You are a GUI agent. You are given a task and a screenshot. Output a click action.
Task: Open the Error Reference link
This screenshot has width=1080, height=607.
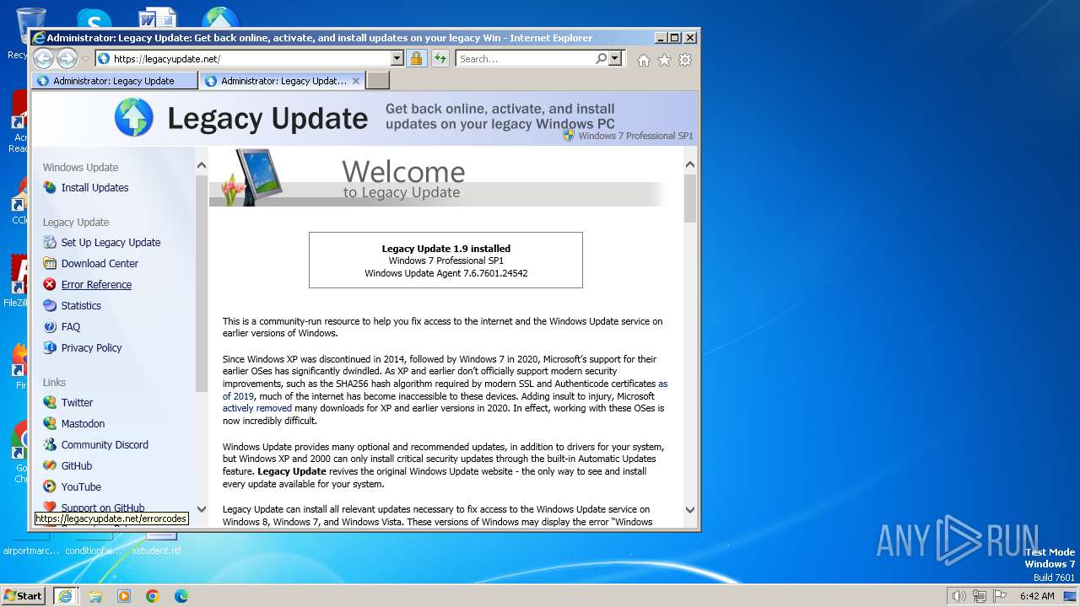(x=96, y=284)
